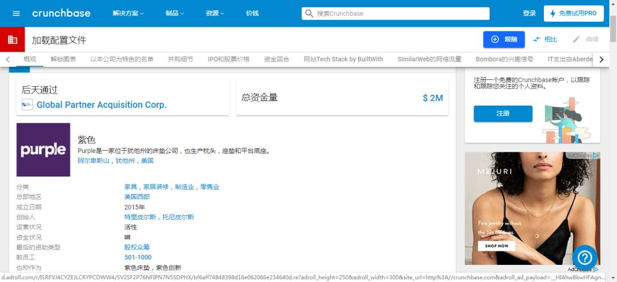The height and width of the screenshot is (282, 617).
Task: Click the 阿尔卑斯山 location link
Action: 94,160
